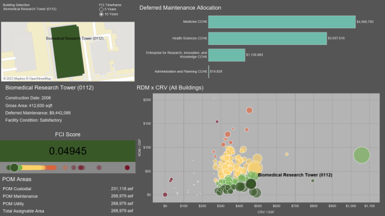Screen dimensions: 385x216
Task: Click the orange bubble near $175 RDM
Action: [249, 110]
